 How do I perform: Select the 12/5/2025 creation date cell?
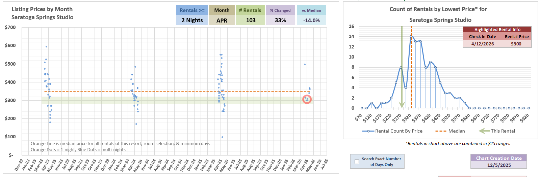coord(498,165)
